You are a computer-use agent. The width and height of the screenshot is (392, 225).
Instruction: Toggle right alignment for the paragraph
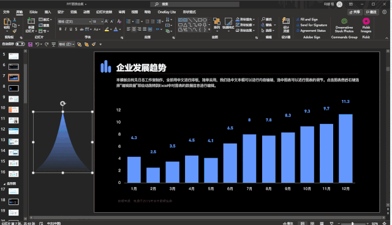pos(140,29)
